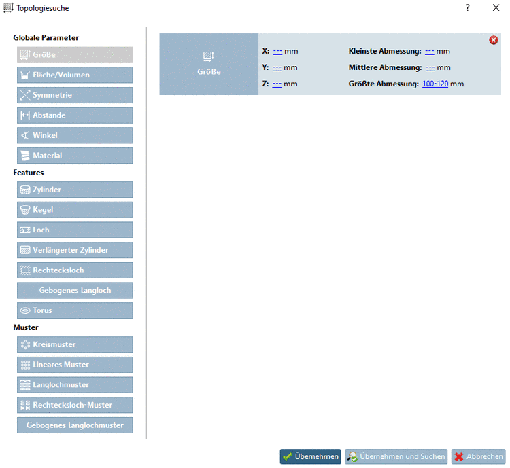Add the Loch feature
This screenshot has width=510, height=468.
pos(75,230)
